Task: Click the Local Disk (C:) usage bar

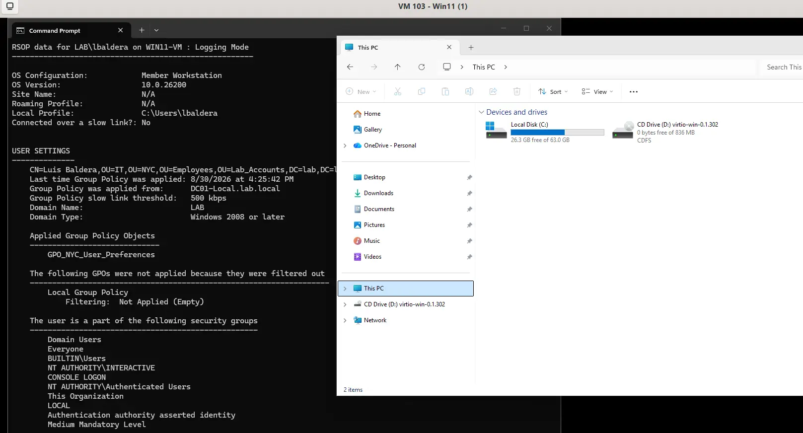Action: click(x=557, y=133)
